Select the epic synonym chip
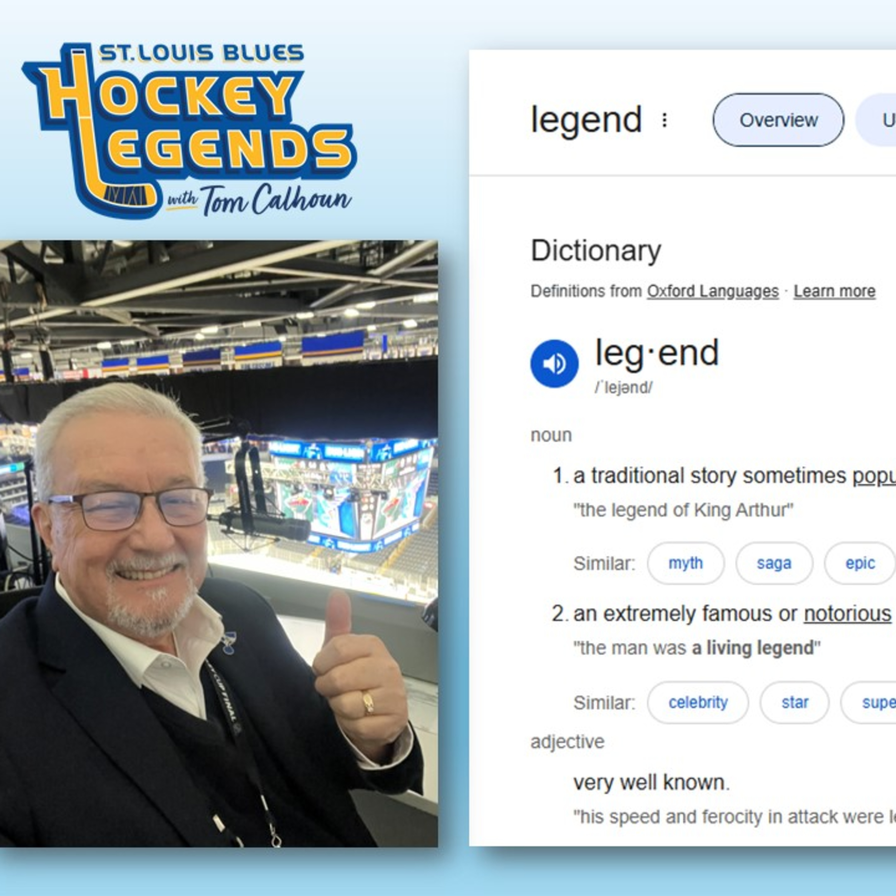Image resolution: width=896 pixels, height=896 pixels. pyautogui.click(x=859, y=563)
